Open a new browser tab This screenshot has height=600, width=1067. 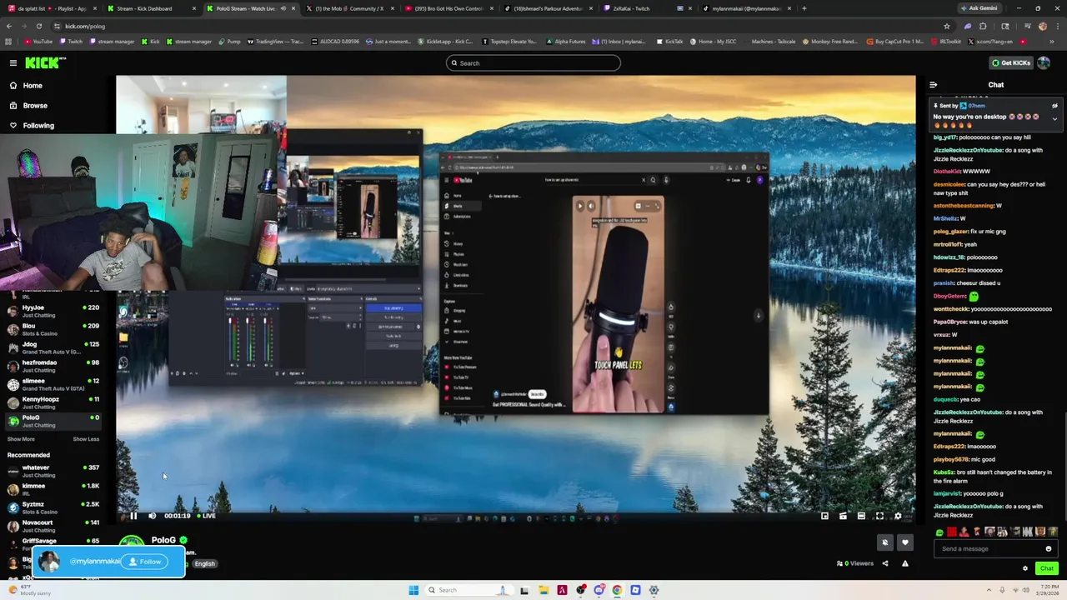(804, 8)
